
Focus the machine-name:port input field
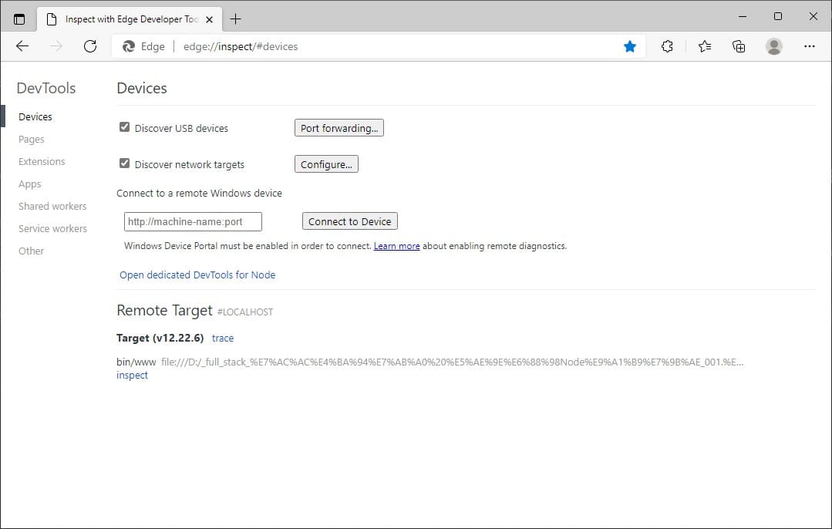[193, 222]
